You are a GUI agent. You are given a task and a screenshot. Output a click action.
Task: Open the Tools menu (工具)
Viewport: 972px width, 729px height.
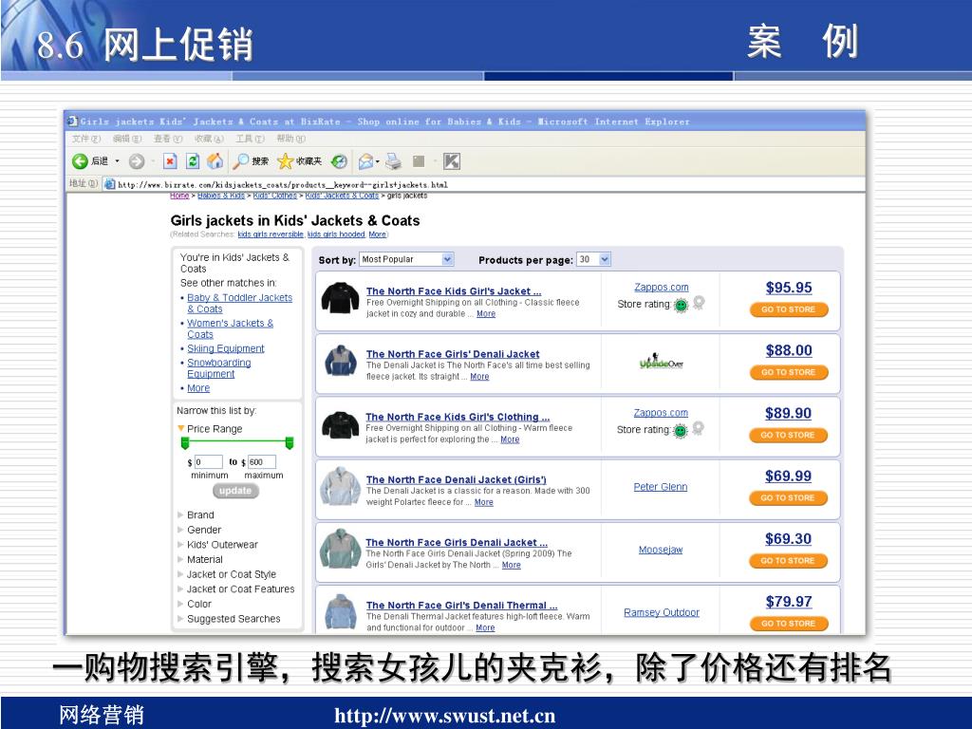coord(250,139)
